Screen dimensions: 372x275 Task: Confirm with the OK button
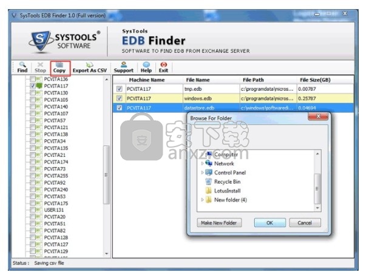(270, 223)
